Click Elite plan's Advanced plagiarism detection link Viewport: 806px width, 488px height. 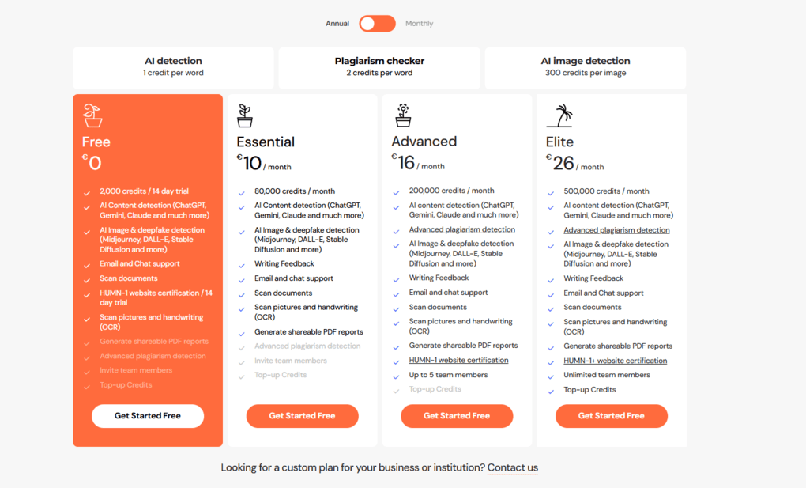tap(616, 230)
